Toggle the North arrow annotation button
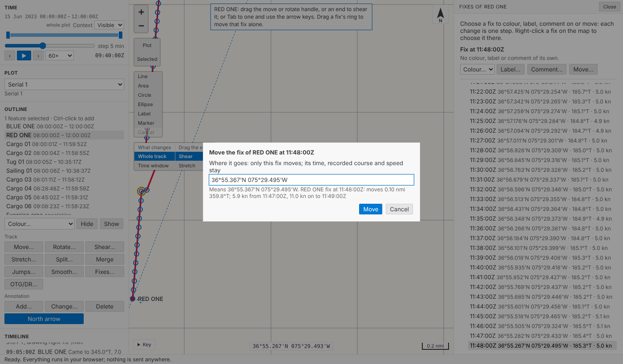 tap(44, 319)
